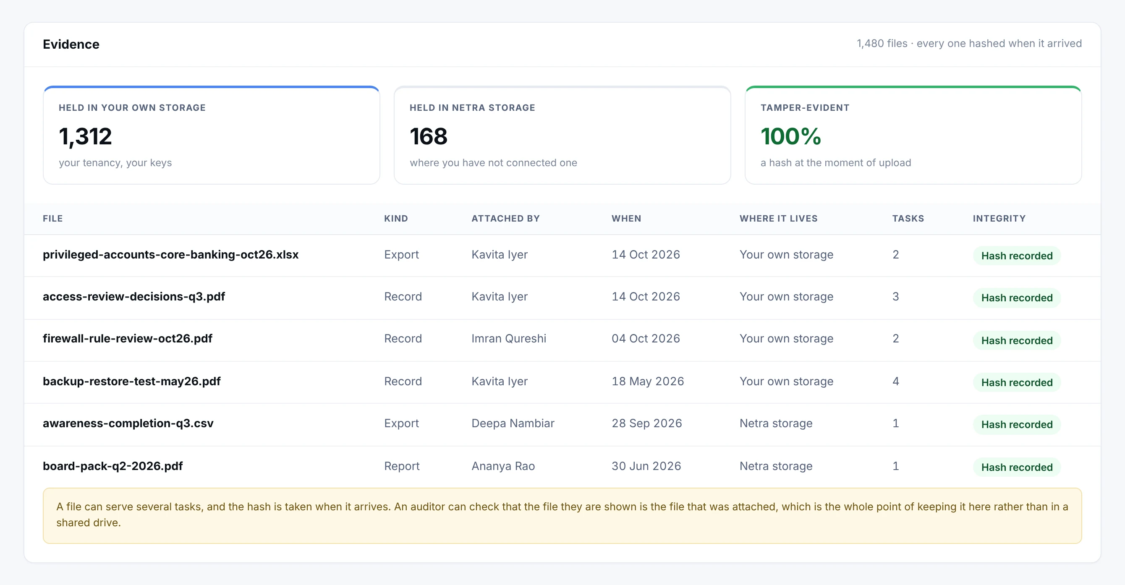
Task: Click the yellow note about file hashing
Action: (562, 516)
